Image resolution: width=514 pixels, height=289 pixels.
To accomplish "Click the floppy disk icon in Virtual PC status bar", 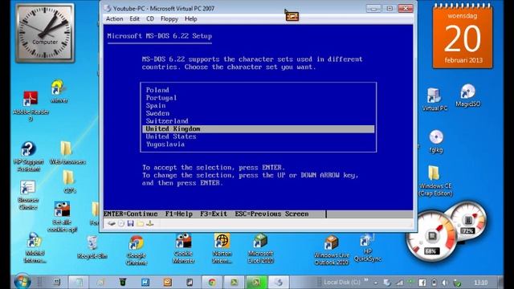I will 130,223.
